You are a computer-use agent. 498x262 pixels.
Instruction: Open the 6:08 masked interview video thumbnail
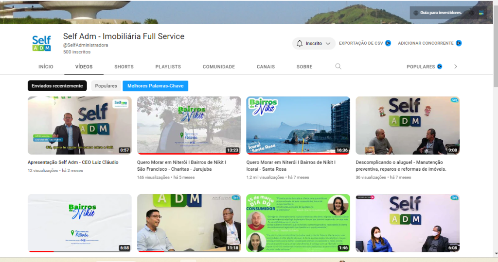(408, 223)
